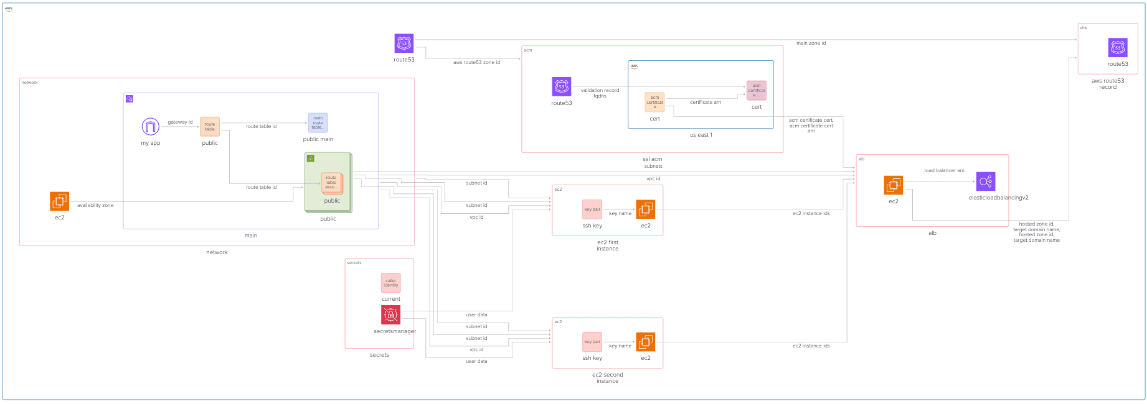Click the AWS logo in the top-left corner

(x=9, y=9)
